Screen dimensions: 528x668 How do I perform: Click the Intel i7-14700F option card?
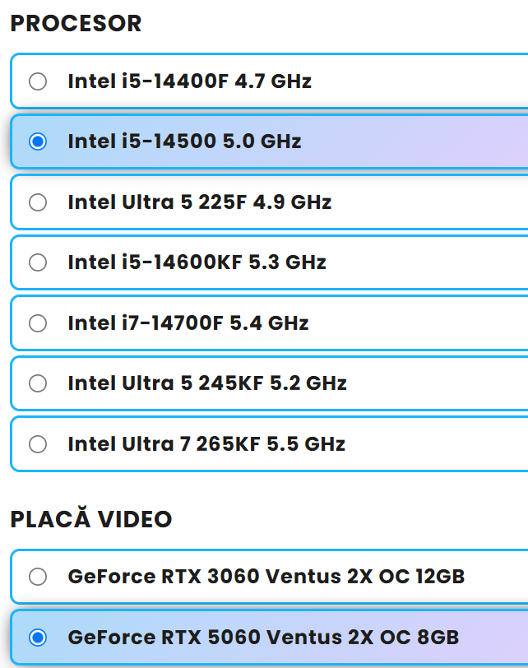[x=247, y=322]
